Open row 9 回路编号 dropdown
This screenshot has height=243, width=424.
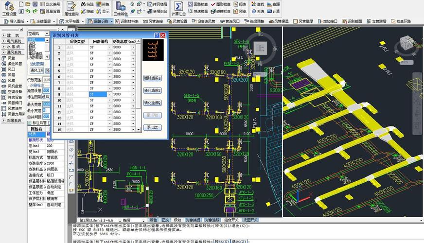click(109, 94)
